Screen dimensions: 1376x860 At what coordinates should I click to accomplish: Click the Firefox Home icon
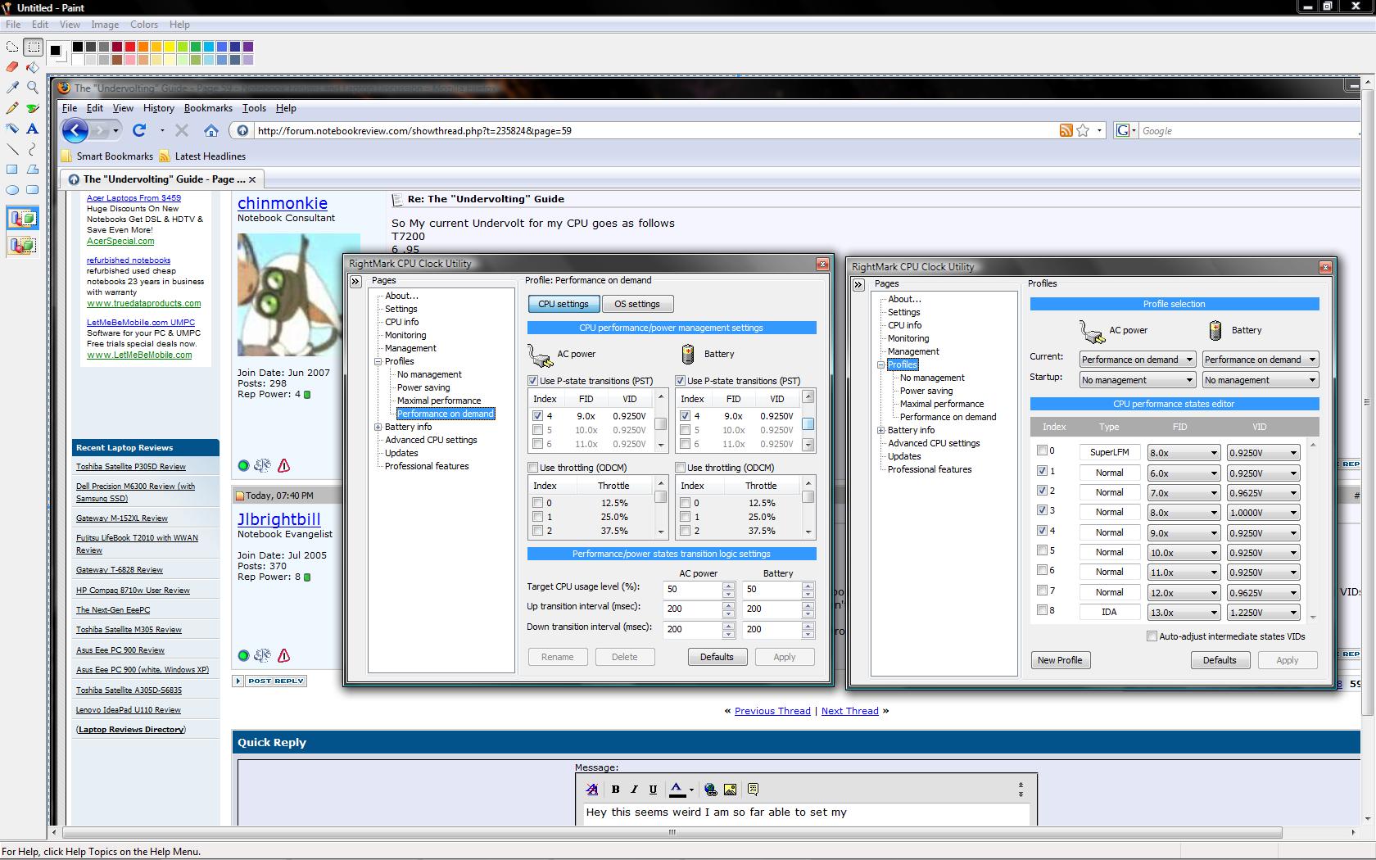[211, 131]
